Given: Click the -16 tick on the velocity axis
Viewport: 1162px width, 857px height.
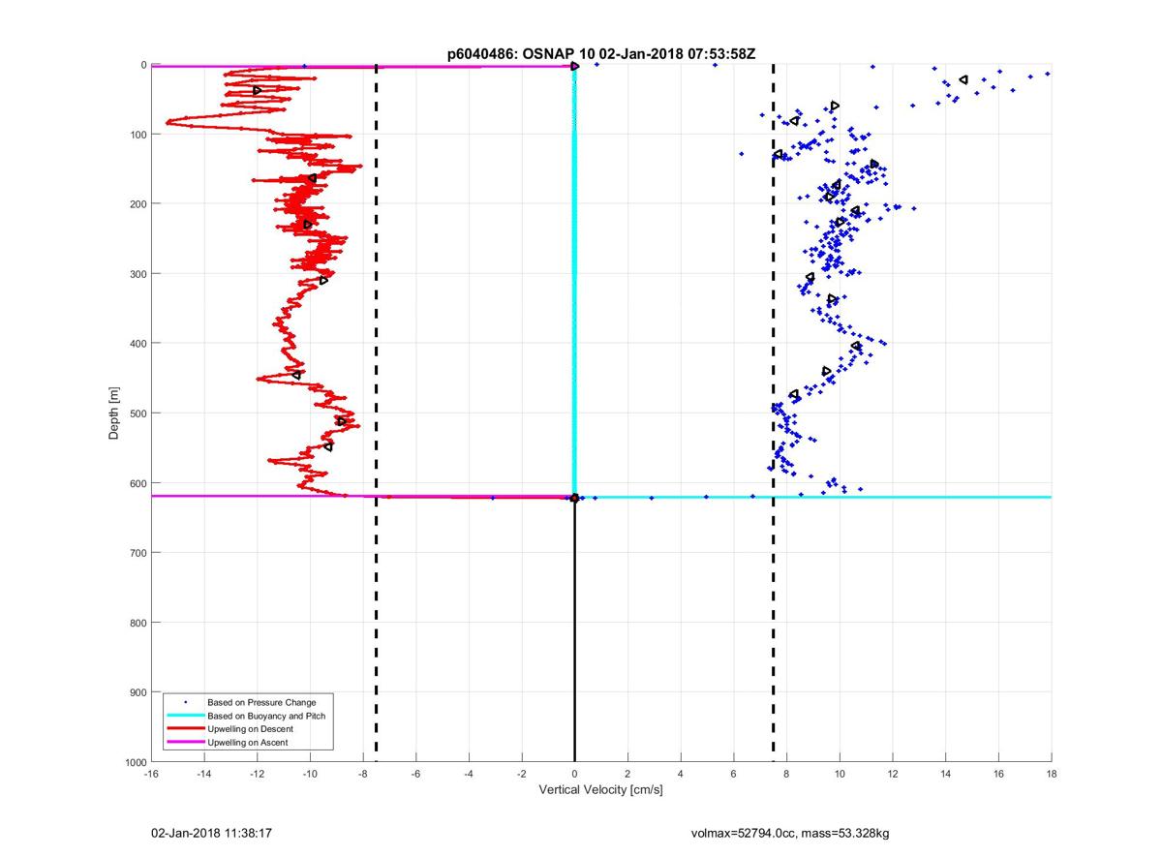Looking at the screenshot, I should [151, 774].
